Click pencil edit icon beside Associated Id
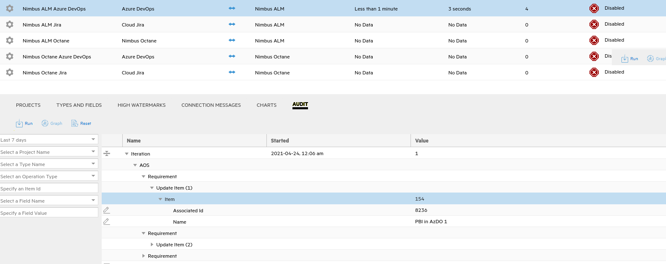This screenshot has height=264, width=666. tap(107, 210)
